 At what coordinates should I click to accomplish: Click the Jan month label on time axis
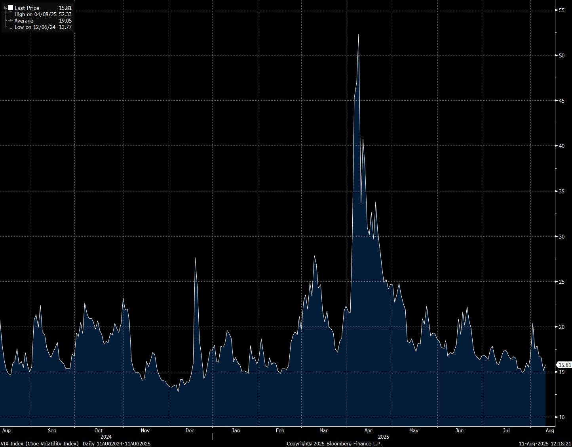pos(236,430)
